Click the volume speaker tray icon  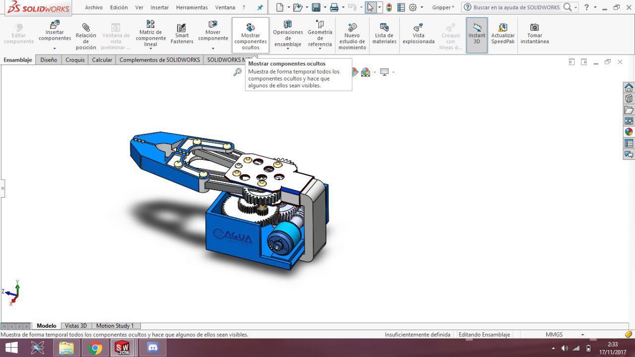[x=564, y=348]
